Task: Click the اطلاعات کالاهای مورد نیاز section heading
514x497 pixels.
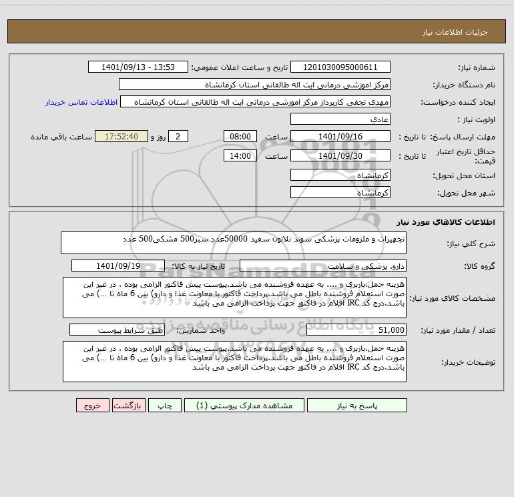Action: [445, 222]
